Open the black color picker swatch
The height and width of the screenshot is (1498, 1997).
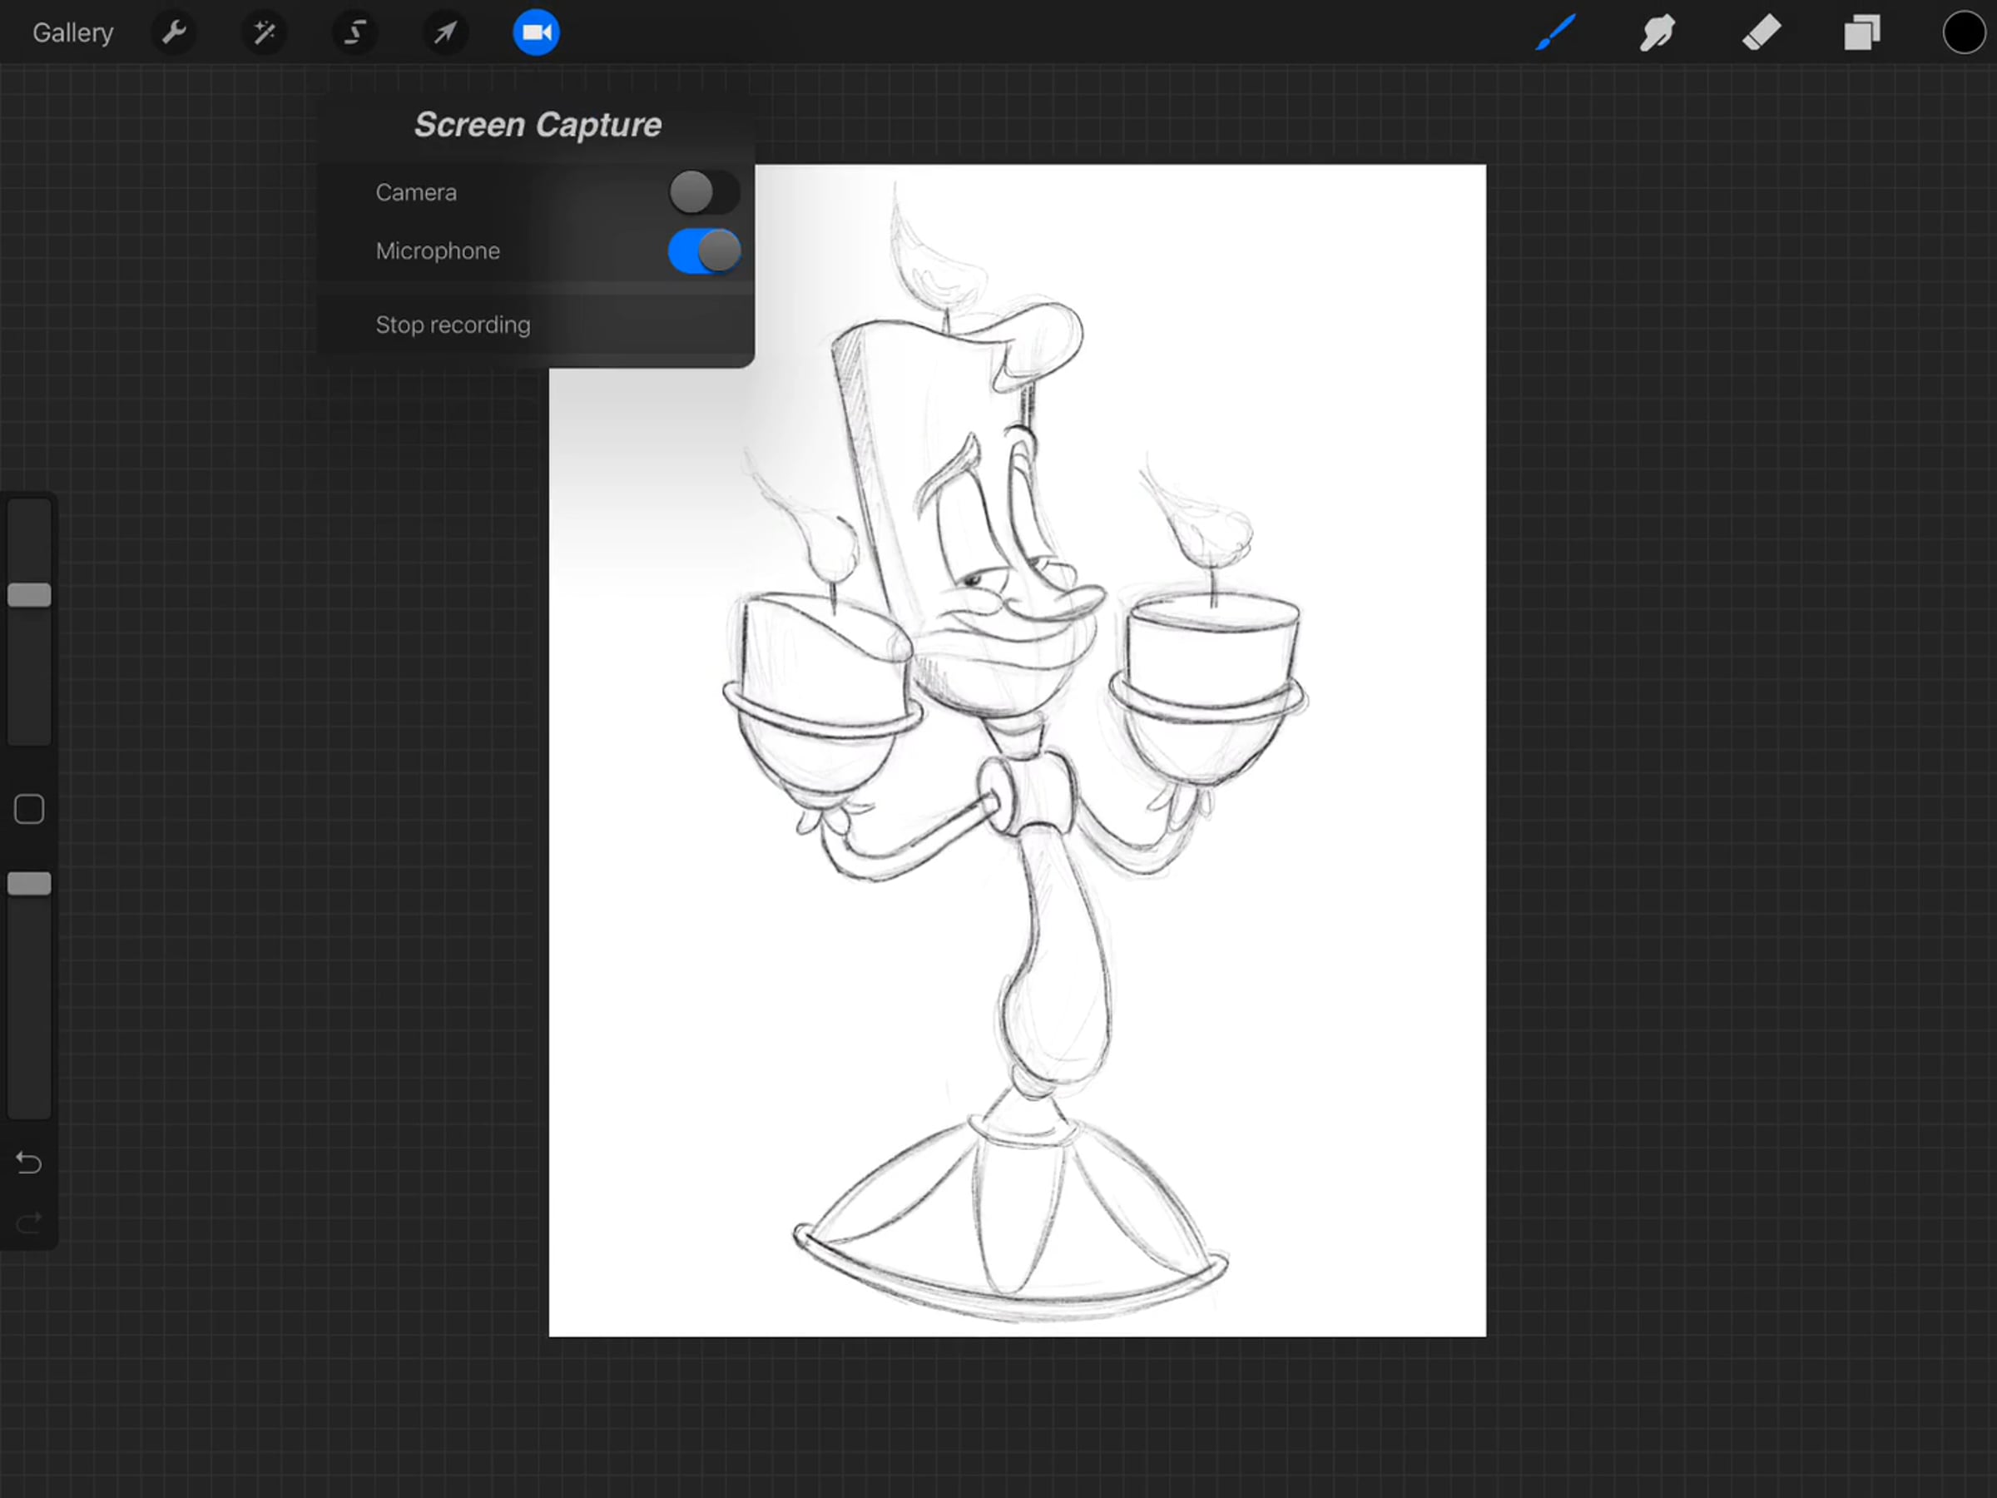(1963, 33)
